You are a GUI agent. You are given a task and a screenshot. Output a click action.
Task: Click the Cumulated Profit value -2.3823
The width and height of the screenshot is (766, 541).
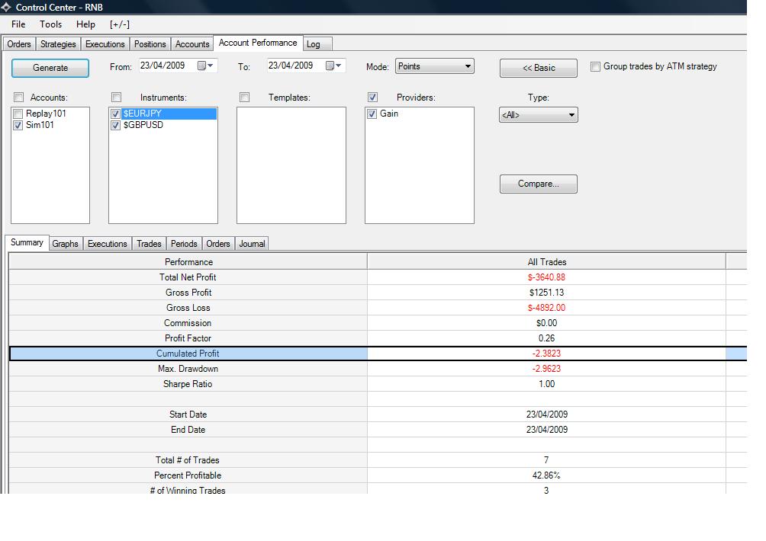(547, 354)
